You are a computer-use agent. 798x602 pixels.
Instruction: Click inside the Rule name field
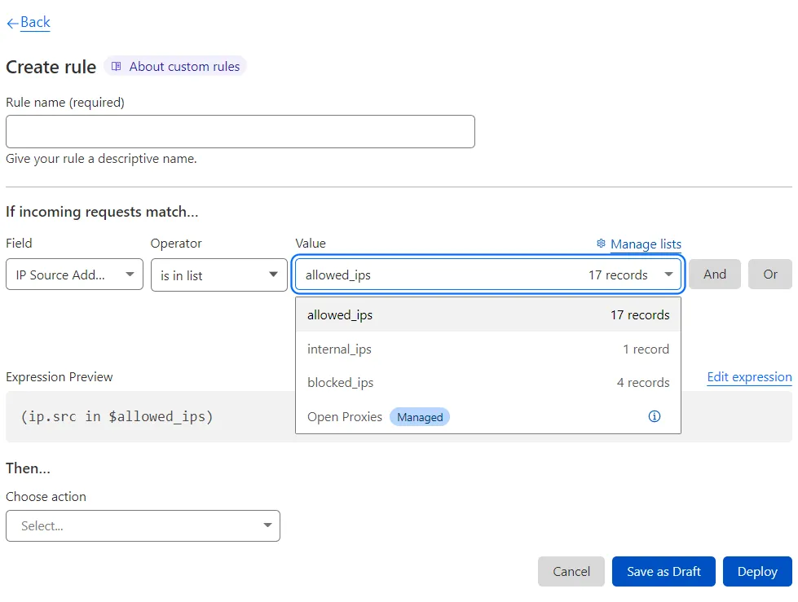coord(240,131)
